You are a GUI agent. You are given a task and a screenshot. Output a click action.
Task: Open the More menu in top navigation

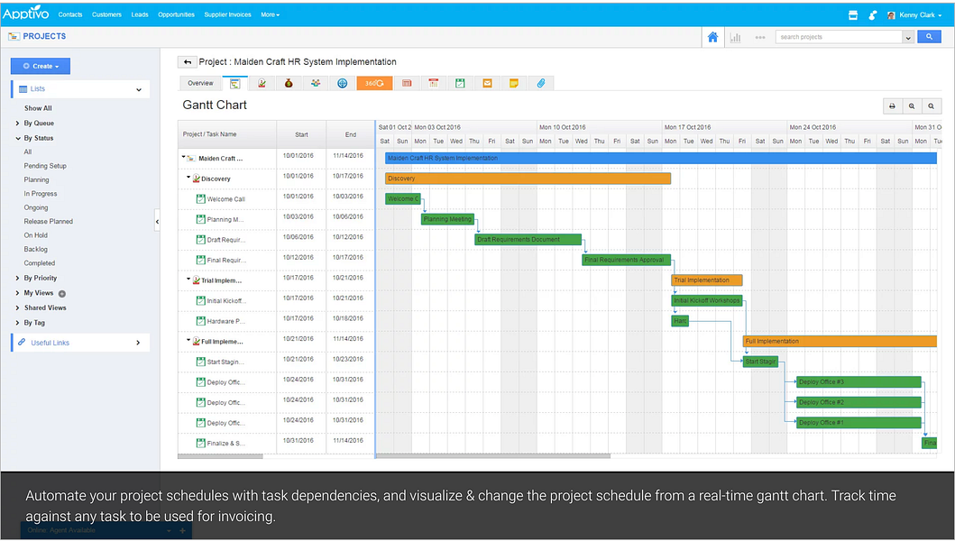[270, 14]
